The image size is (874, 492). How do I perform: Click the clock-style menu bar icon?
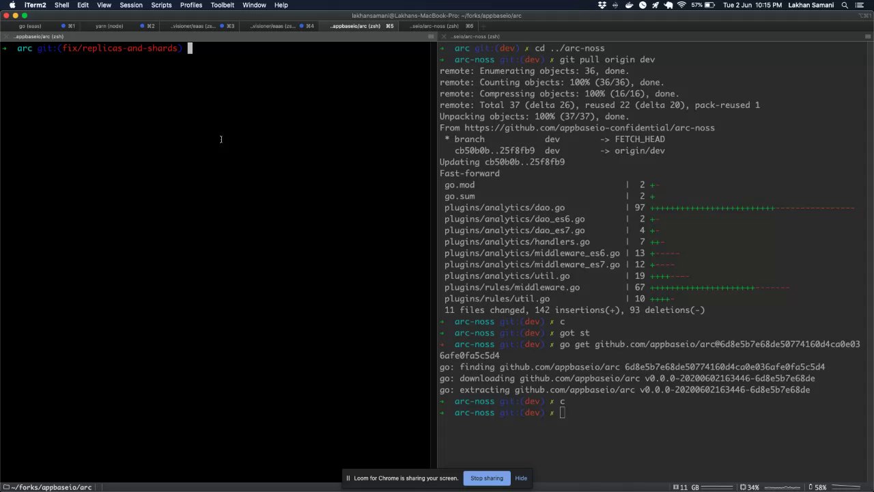[x=643, y=5]
